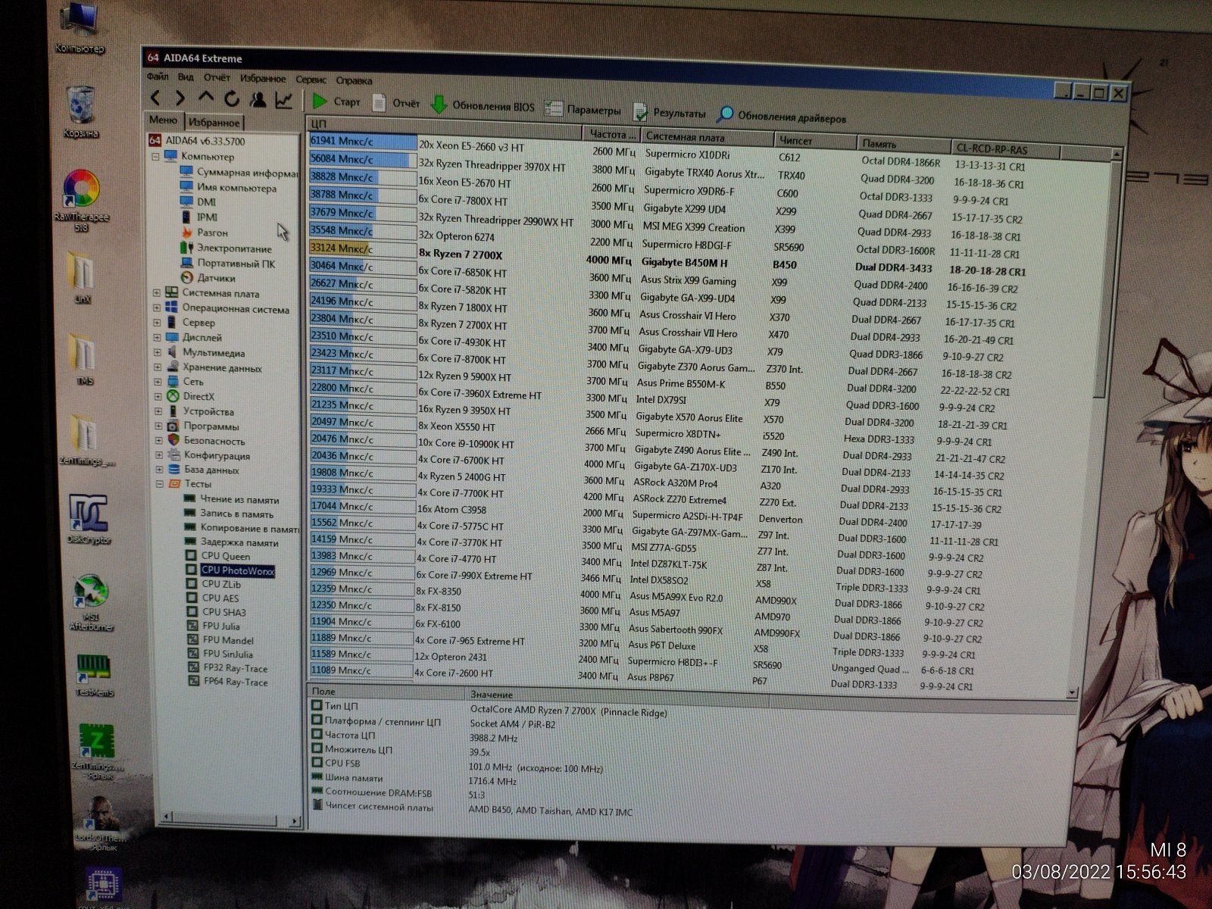The width and height of the screenshot is (1212, 909).
Task: Select the DirectX tree item
Action: pos(191,396)
